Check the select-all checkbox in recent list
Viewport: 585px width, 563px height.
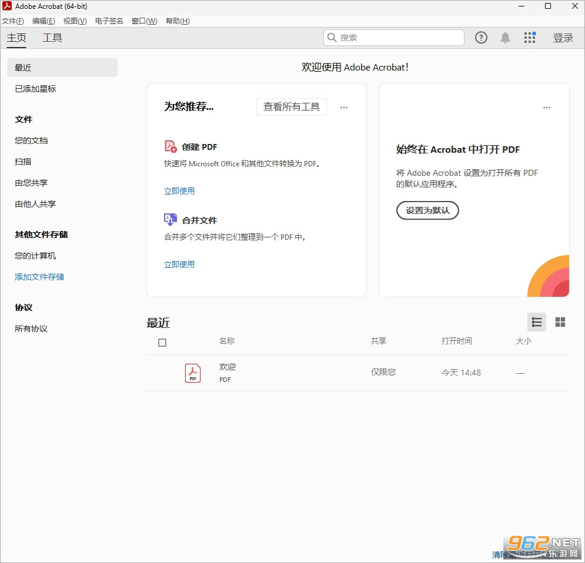pyautogui.click(x=162, y=342)
